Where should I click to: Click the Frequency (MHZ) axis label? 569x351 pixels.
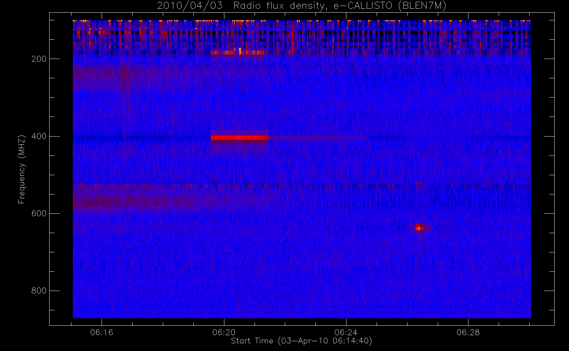coord(22,169)
